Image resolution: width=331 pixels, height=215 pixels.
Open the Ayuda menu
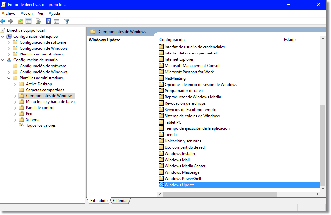[54, 13]
